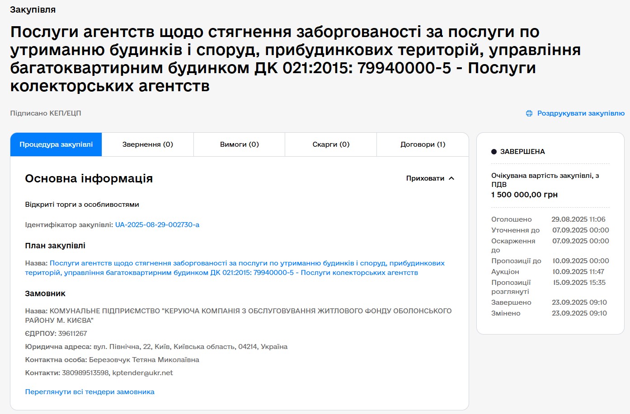The image size is (630, 414).
Task: Click the printer icon
Action: pos(529,114)
